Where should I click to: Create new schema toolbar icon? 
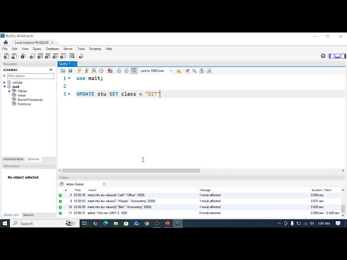33,56
